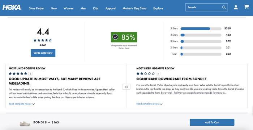This screenshot has height=130, width=253.
Task: Open the Shoe Finder menu
Action: tap(37, 8)
